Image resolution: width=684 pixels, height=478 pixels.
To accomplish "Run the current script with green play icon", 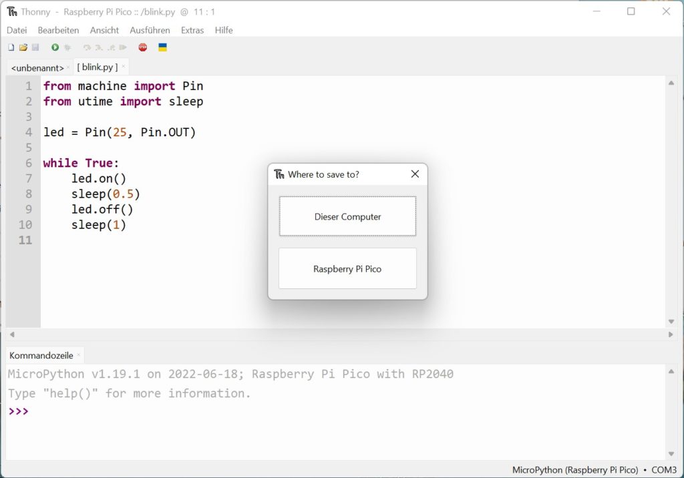I will [x=55, y=47].
